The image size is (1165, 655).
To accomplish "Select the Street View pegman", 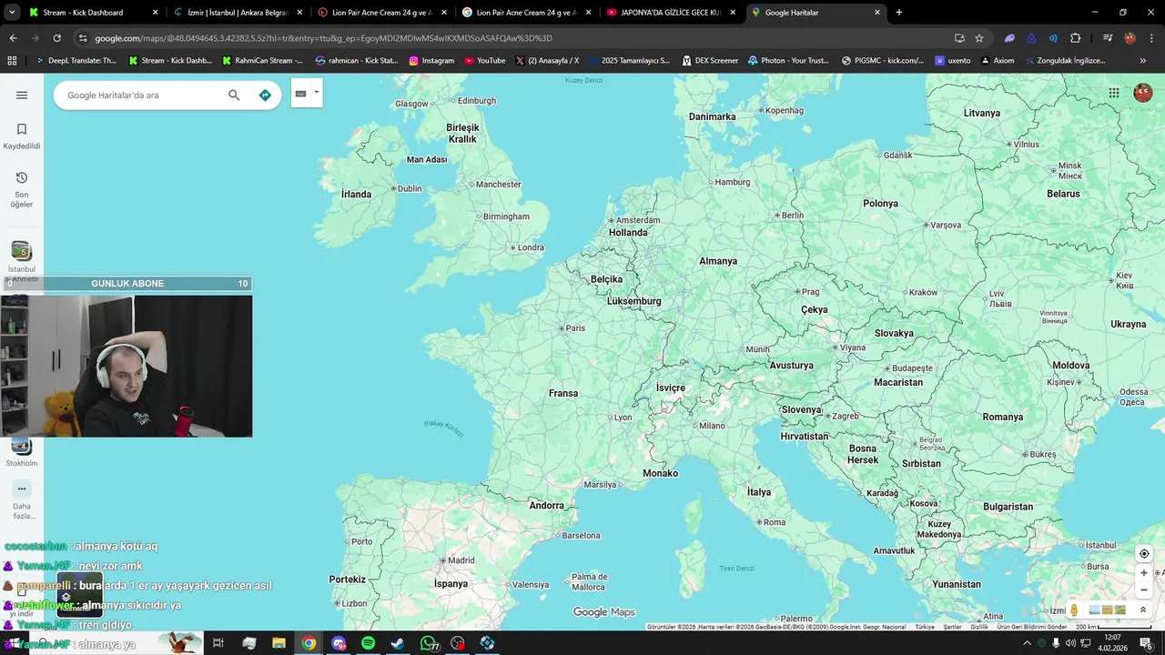I will coord(1074,610).
